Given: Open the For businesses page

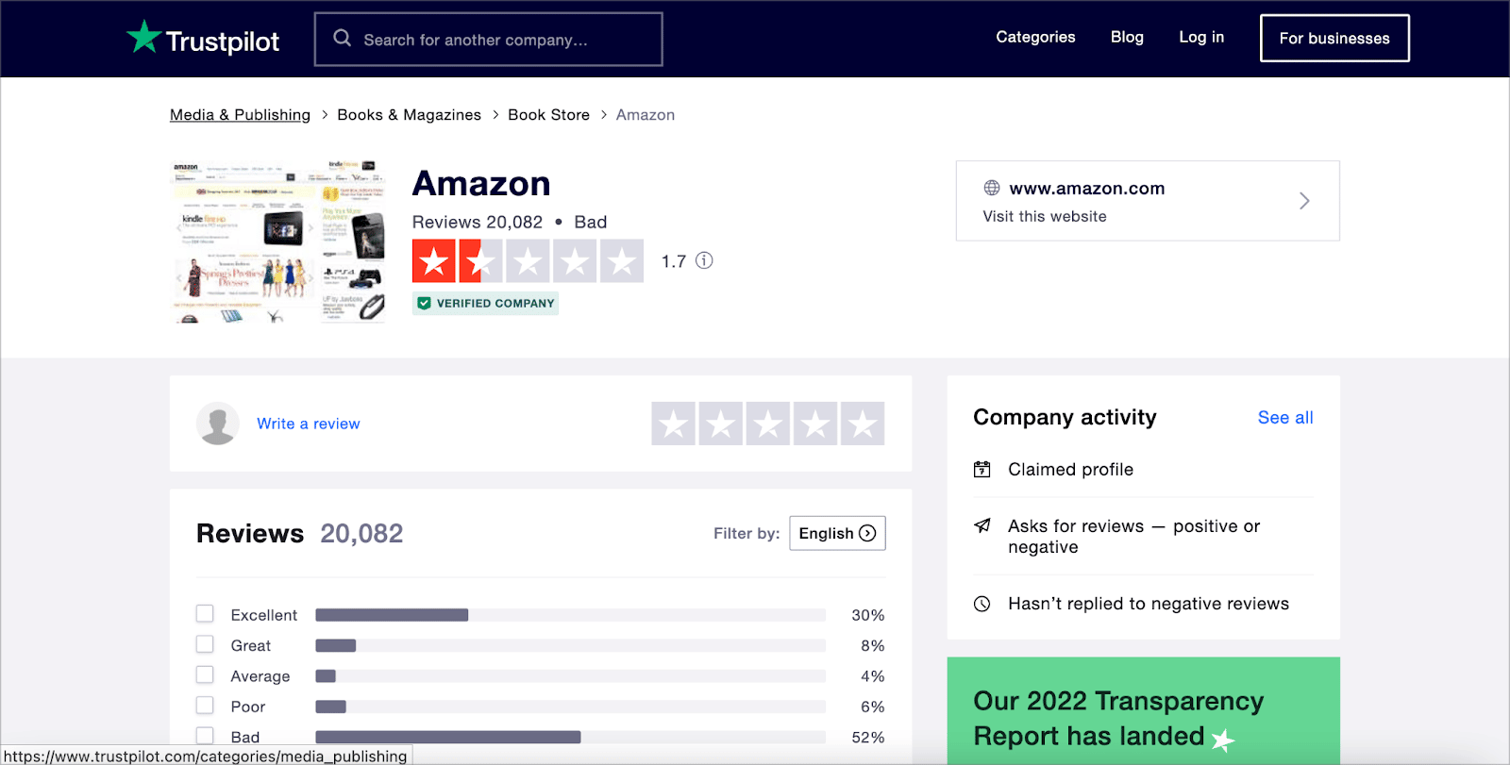Looking at the screenshot, I should (x=1334, y=38).
